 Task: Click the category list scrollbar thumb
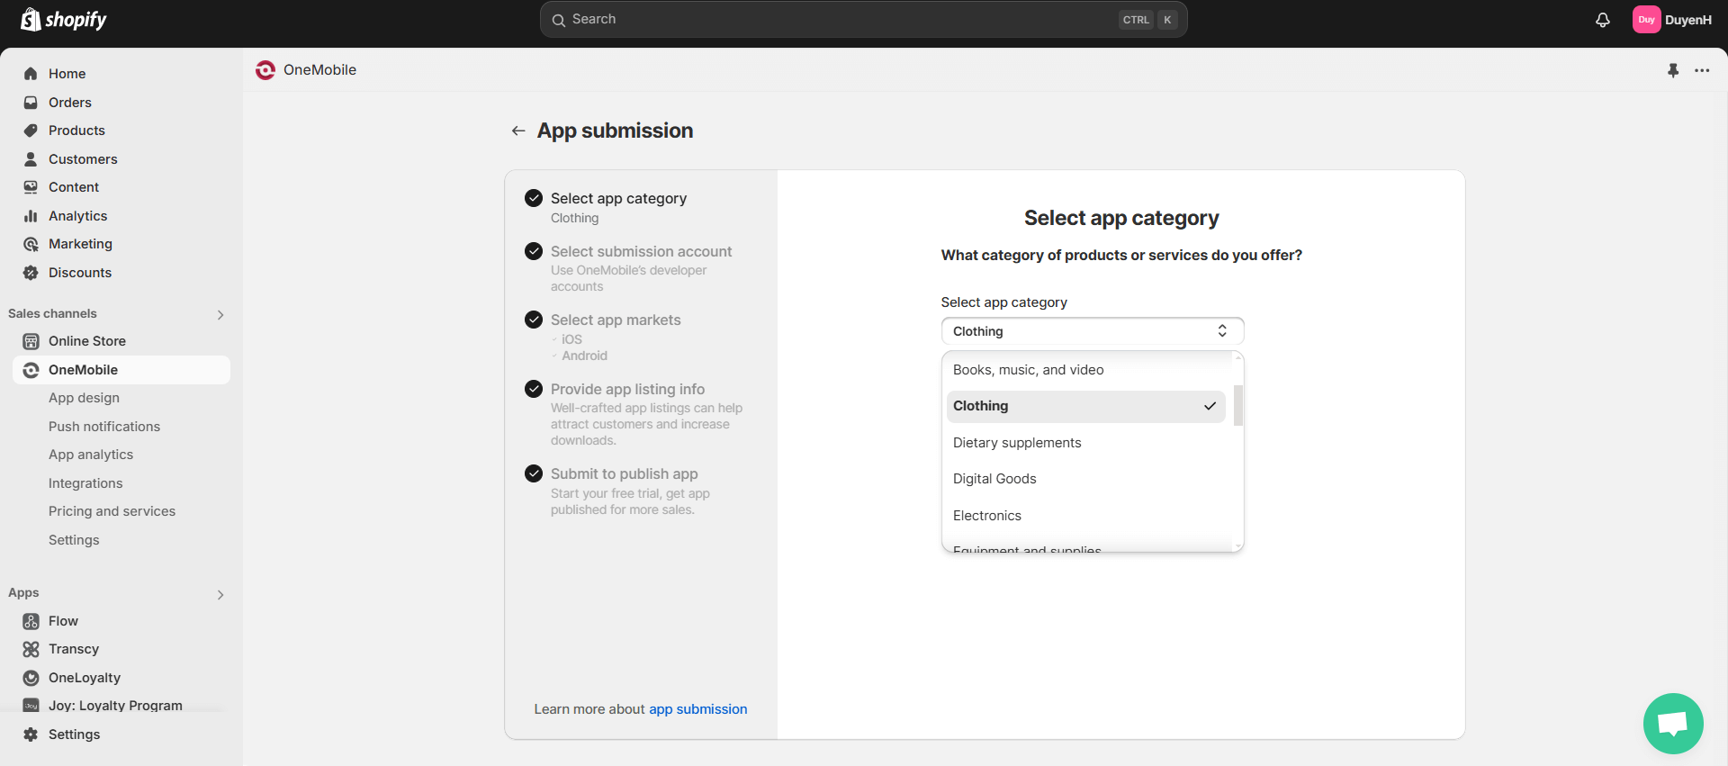(1238, 405)
